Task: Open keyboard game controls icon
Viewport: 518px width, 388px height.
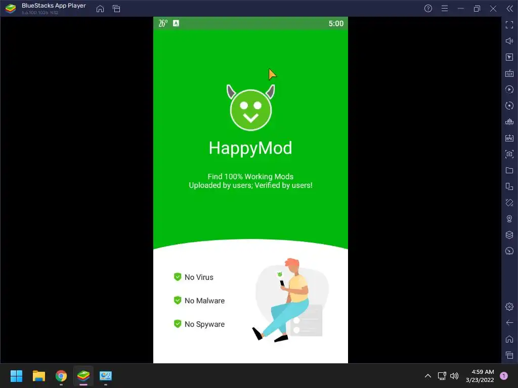Action: click(509, 73)
